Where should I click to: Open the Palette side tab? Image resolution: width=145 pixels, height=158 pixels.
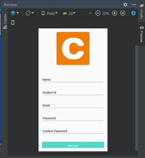pyautogui.click(x=5, y=21)
